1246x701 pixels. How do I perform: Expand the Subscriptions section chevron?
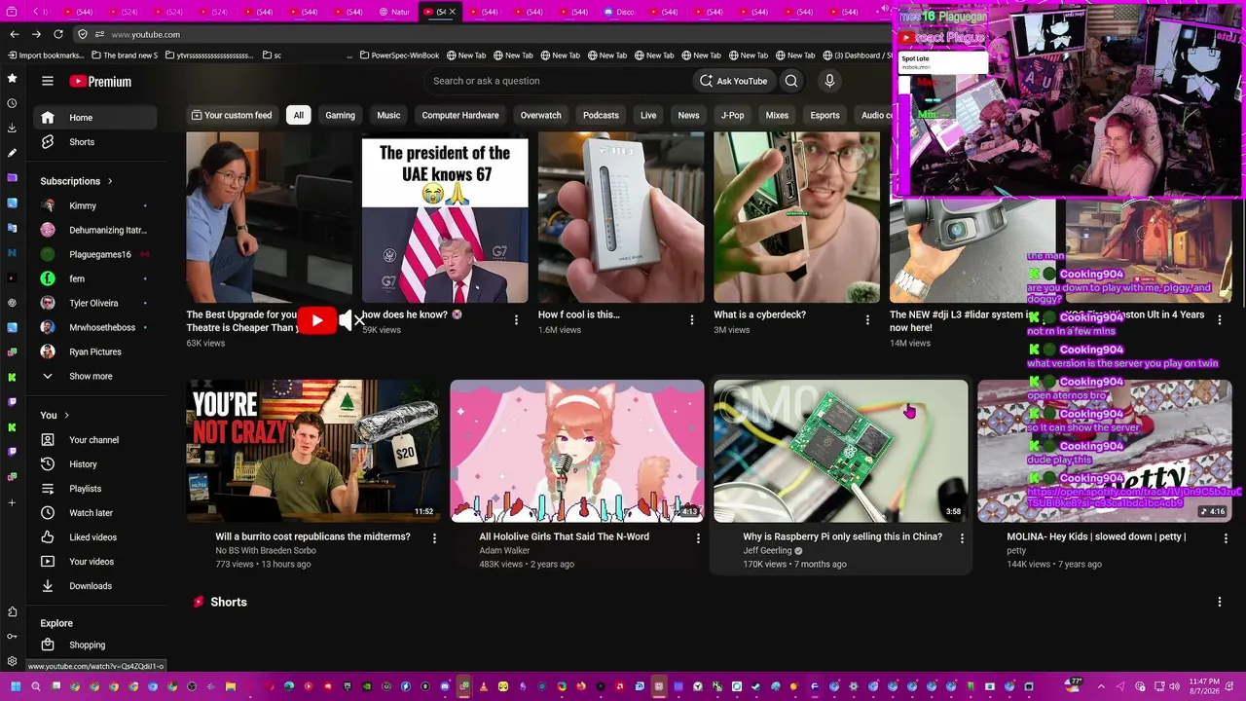click(x=110, y=181)
